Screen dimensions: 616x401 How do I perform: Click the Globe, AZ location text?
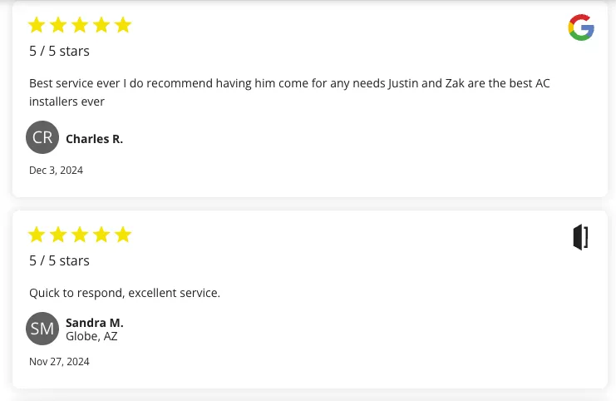[x=91, y=336]
